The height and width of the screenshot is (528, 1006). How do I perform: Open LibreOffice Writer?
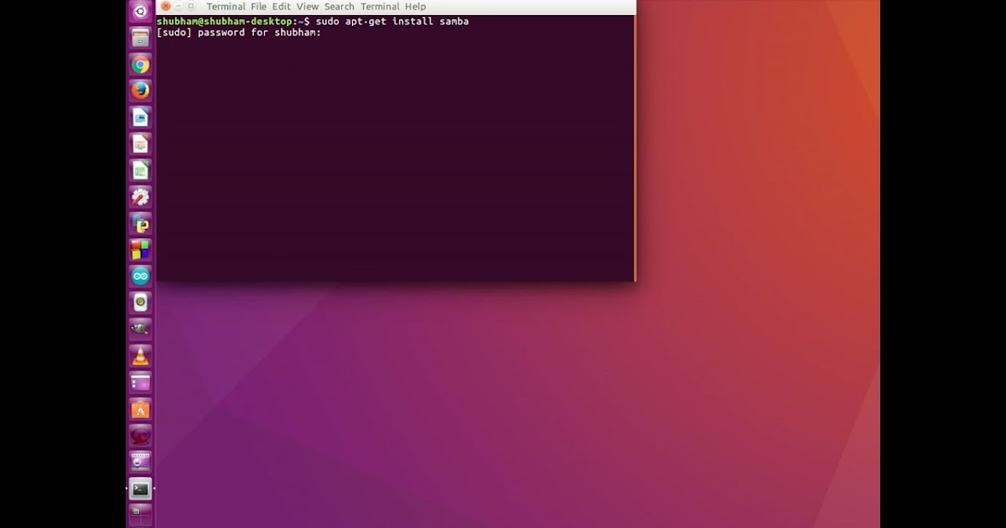coord(140,117)
